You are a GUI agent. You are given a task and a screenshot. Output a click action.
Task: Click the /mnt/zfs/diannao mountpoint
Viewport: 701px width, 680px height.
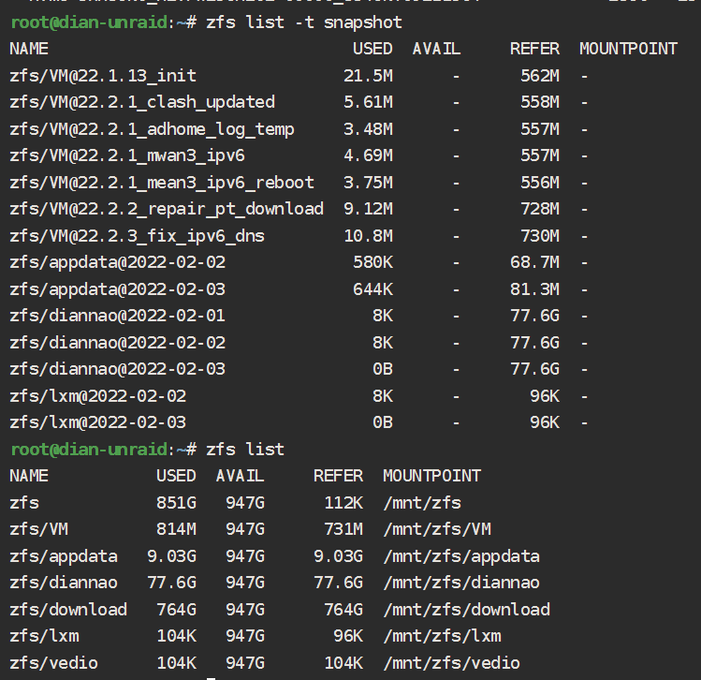pyautogui.click(x=461, y=583)
